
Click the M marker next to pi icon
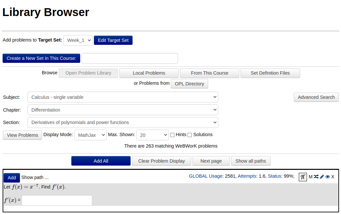point(311,177)
